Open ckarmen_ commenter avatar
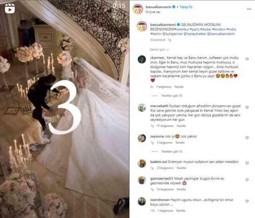Screen dimensions: 255x218 pos(142,59)
